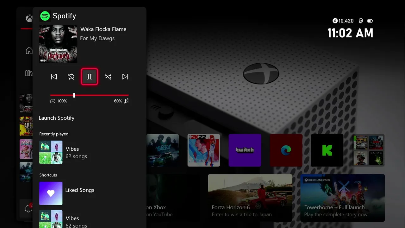The image size is (405, 228).
Task: Click For My Dawgs song title
Action: 97,38
